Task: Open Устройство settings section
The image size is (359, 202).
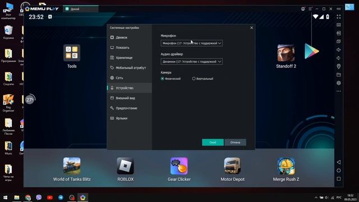Action: click(x=129, y=88)
